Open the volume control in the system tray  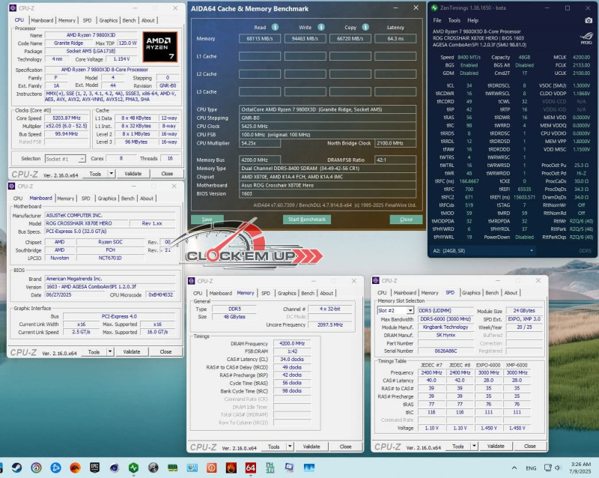pyautogui.click(x=558, y=468)
